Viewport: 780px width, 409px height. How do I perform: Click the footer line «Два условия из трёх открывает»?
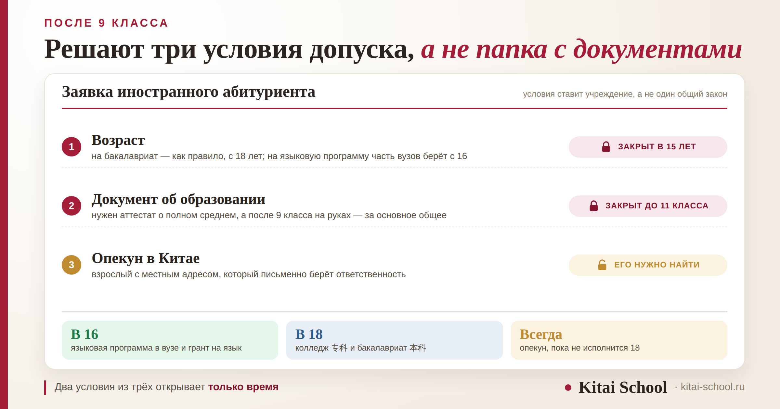(x=130, y=387)
